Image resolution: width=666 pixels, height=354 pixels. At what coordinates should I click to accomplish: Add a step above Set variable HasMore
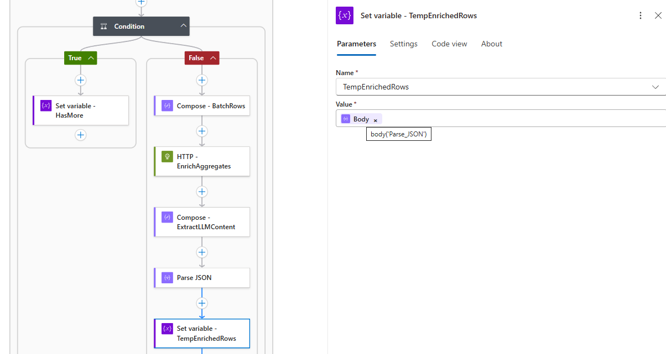pyautogui.click(x=81, y=80)
